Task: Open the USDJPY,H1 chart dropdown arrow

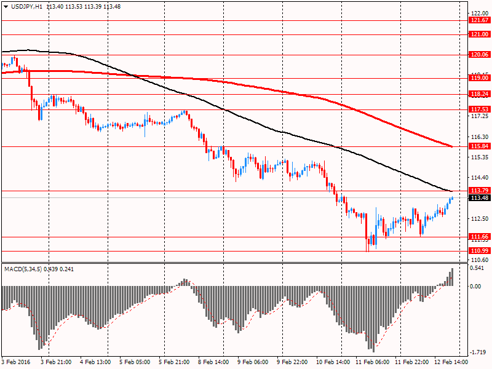Action: pos(6,7)
